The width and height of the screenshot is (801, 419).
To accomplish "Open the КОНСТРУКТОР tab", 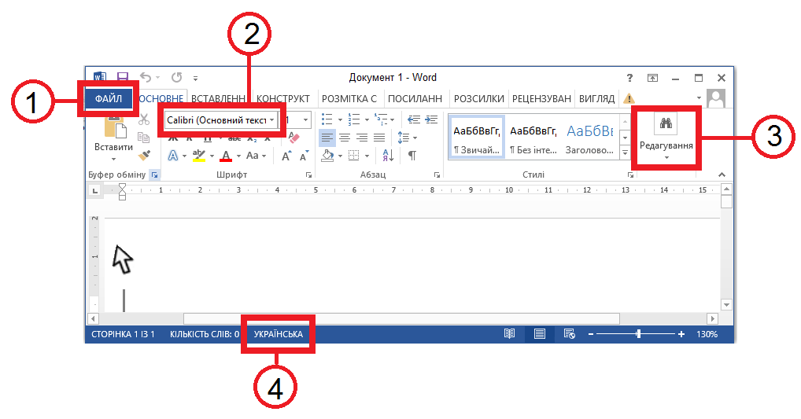I will [x=283, y=98].
